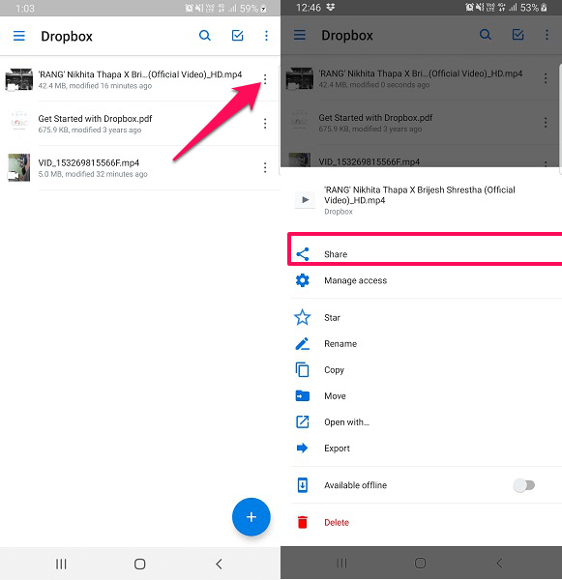Tap Get Started PDF row in right dimmed screen

click(420, 123)
